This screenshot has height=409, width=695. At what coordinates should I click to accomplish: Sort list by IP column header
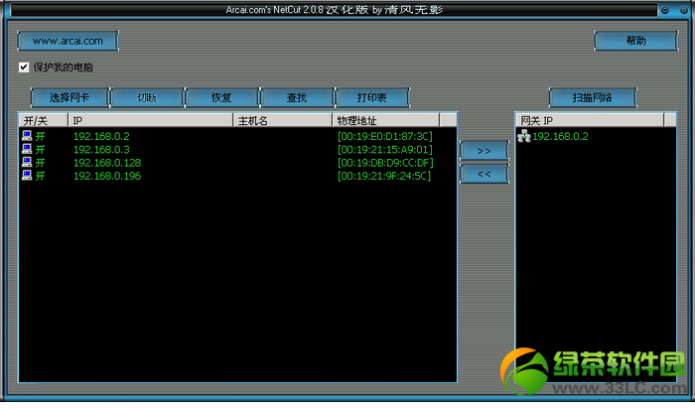click(x=150, y=120)
